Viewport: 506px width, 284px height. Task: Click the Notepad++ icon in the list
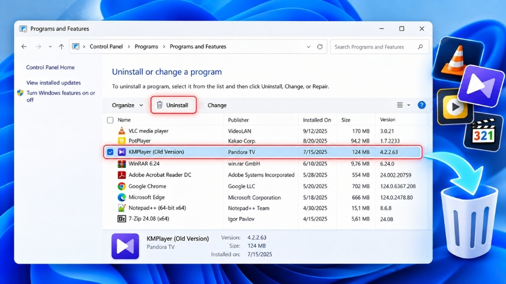coord(121,208)
